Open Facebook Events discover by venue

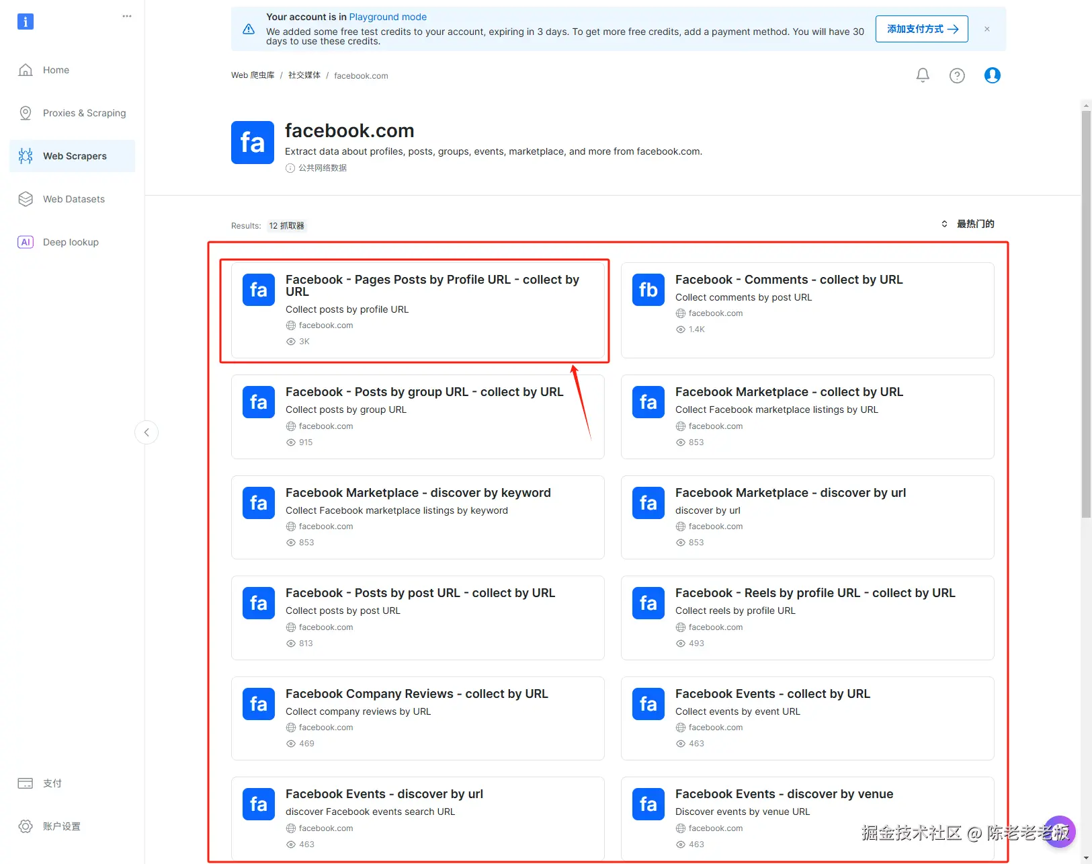[807, 819]
